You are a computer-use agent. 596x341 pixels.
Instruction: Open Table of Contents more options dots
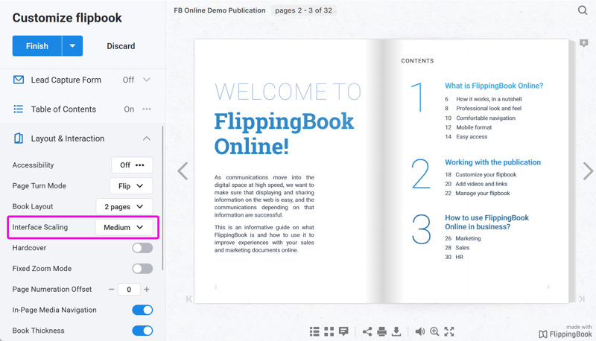pos(147,109)
